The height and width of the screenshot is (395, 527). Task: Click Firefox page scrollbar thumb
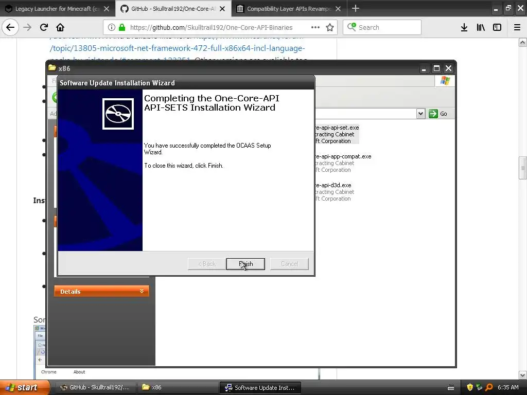pyautogui.click(x=523, y=168)
